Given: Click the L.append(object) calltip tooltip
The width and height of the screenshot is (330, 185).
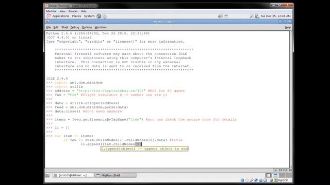Looking at the screenshot, I should (144, 149).
